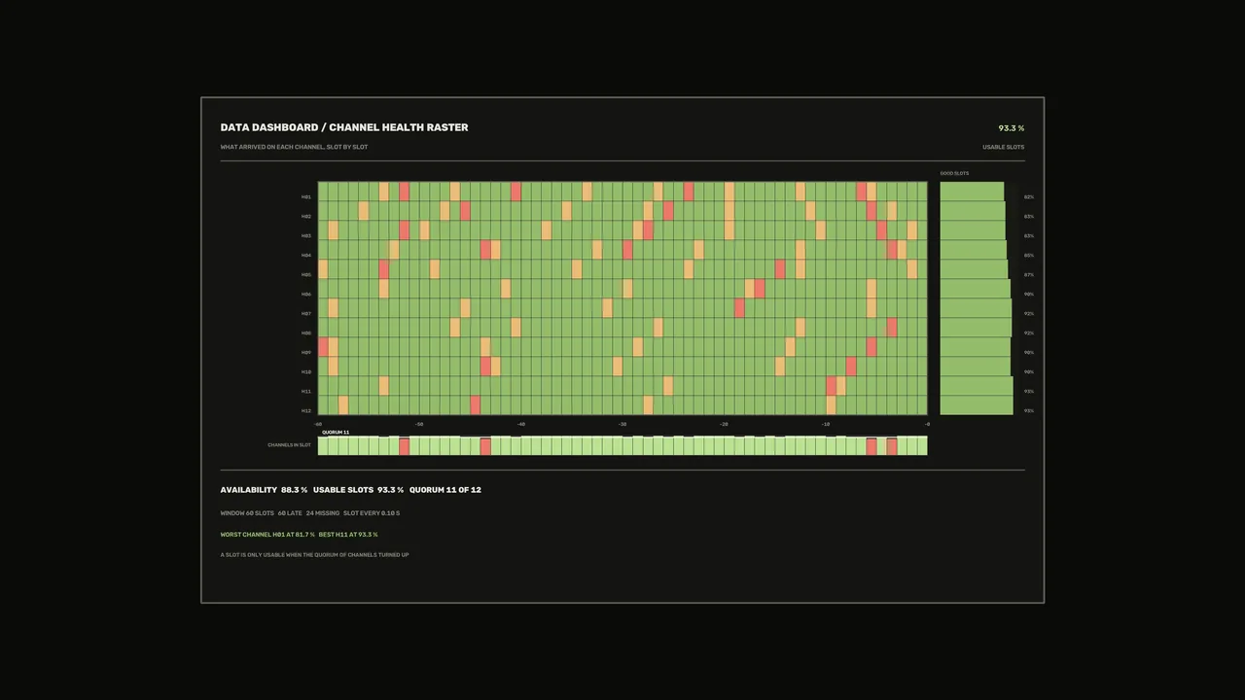Screen dimensions: 1245x700
Task: Click the 87% value beside the H05 bar
Action: pyautogui.click(x=1029, y=275)
